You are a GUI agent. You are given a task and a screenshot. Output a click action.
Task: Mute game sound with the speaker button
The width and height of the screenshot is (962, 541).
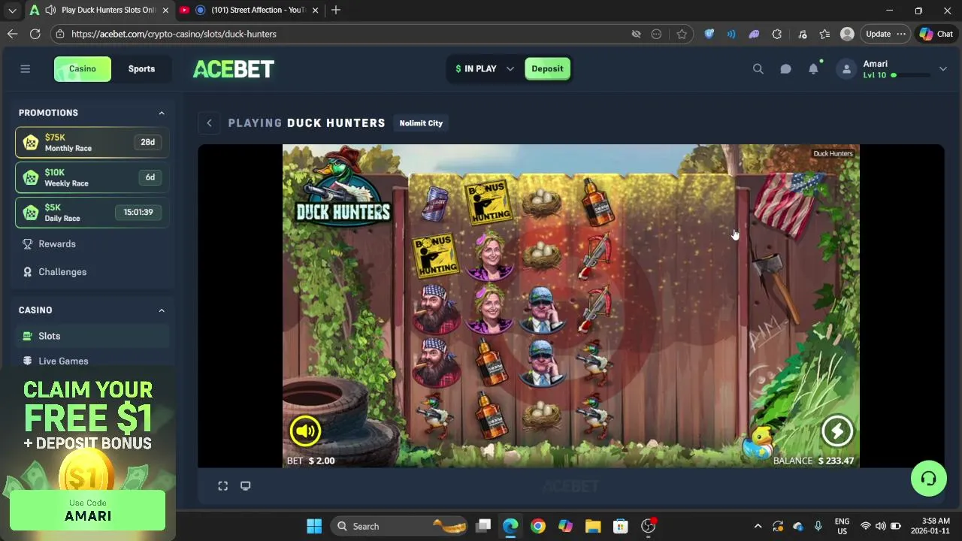pos(305,431)
